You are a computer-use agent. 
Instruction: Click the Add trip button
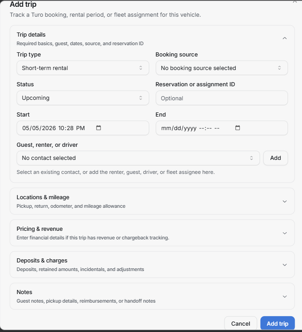coord(278,323)
